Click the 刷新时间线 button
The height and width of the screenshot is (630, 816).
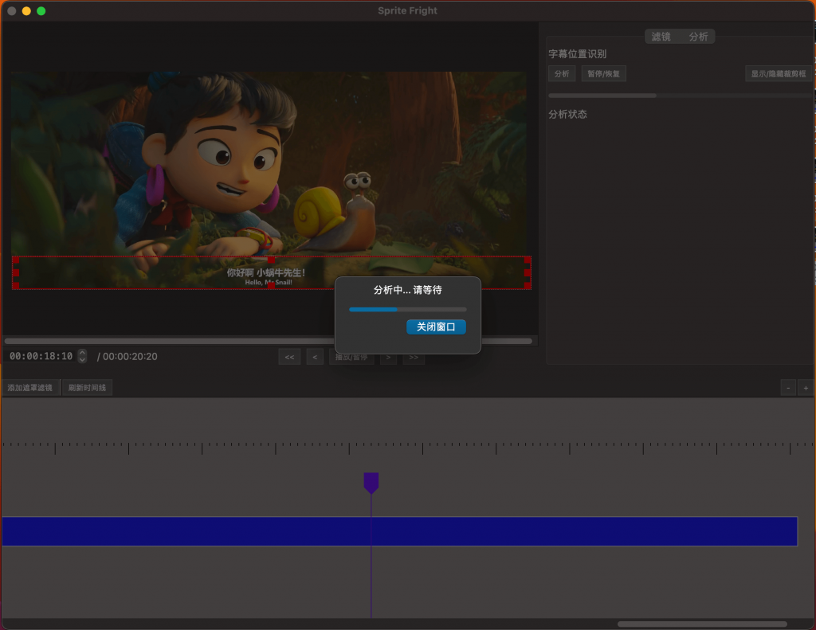[87, 388]
